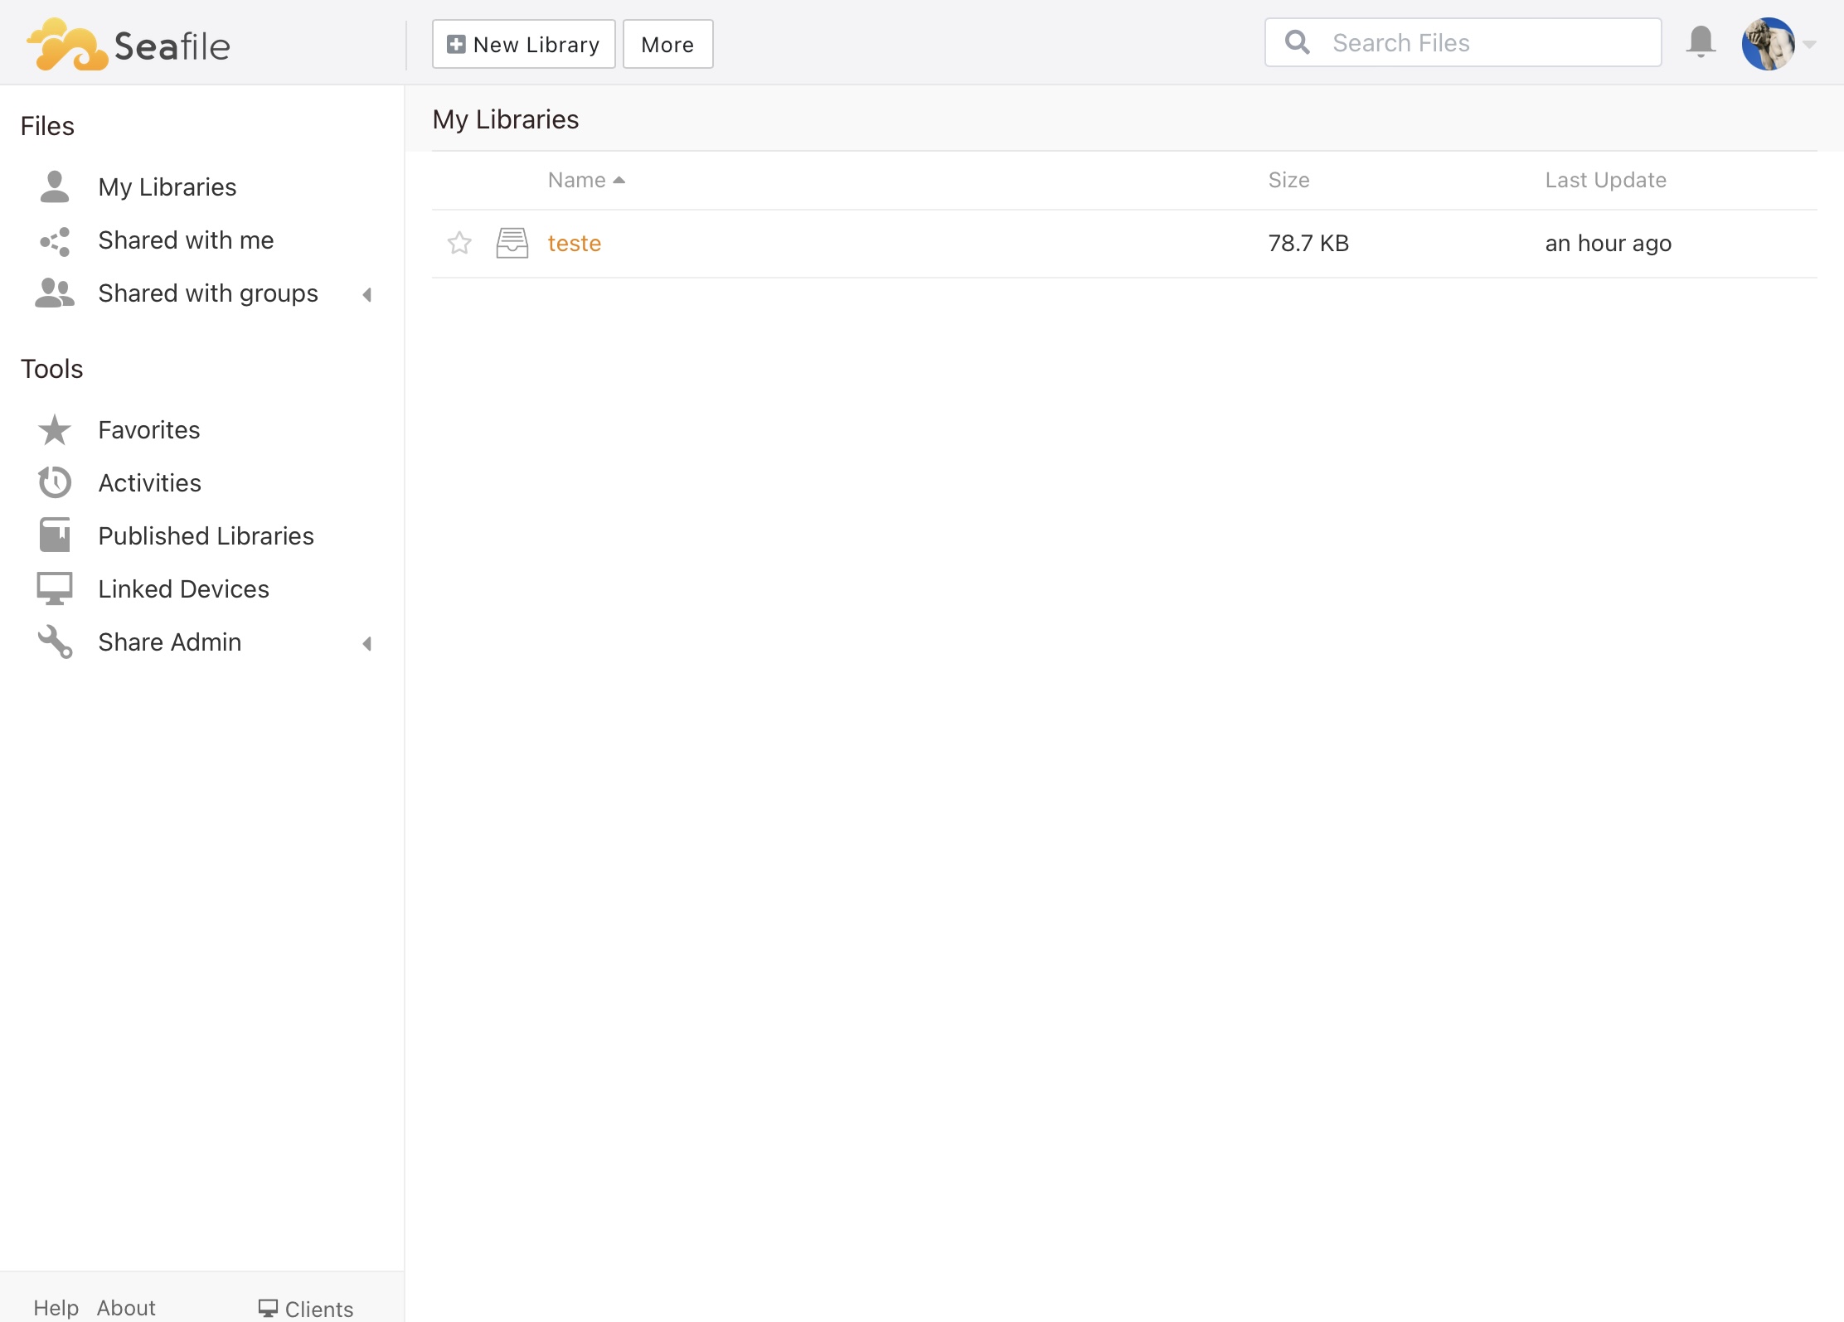Expand the Shared with groups submenu arrow
The image size is (1844, 1322).
coord(366,294)
